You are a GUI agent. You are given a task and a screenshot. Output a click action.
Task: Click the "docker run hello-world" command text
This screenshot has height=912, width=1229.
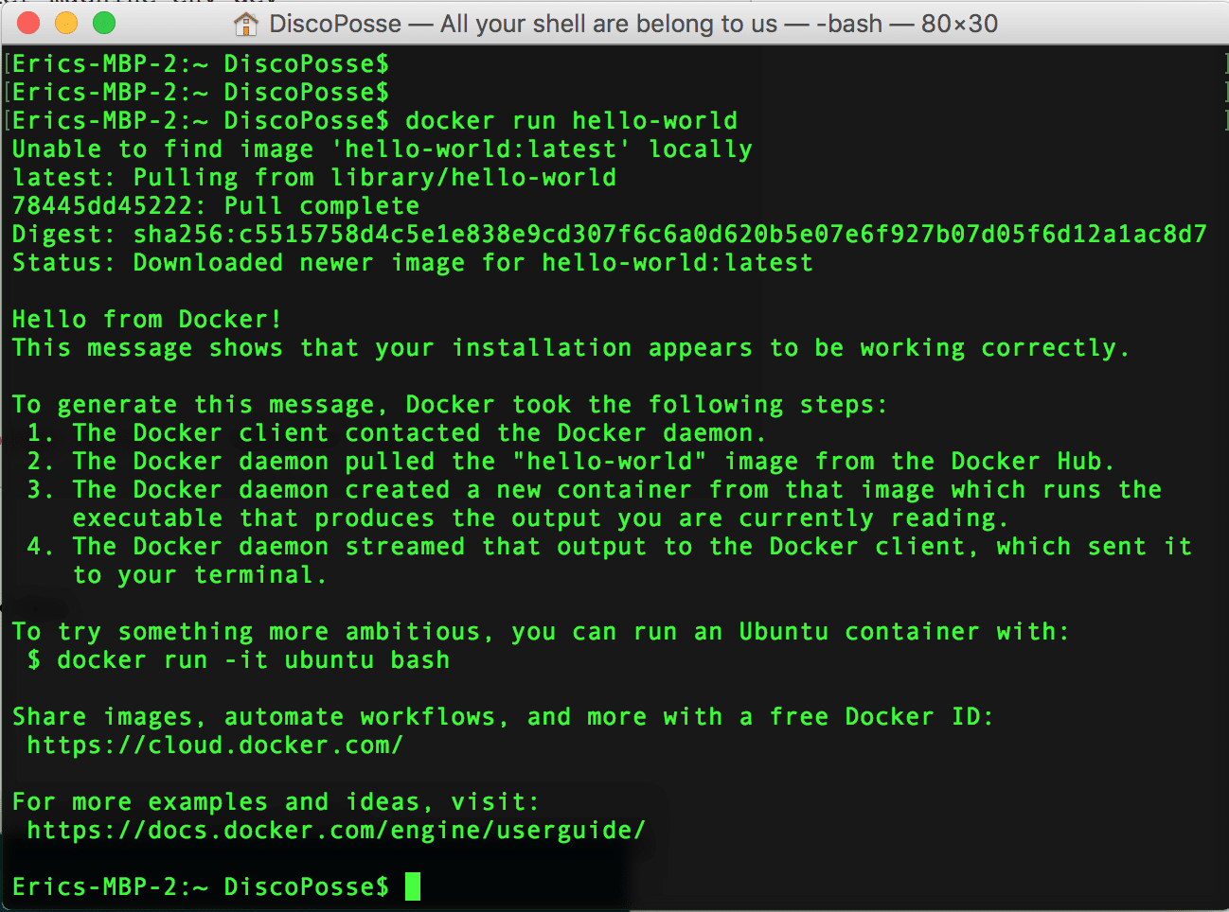coord(572,121)
